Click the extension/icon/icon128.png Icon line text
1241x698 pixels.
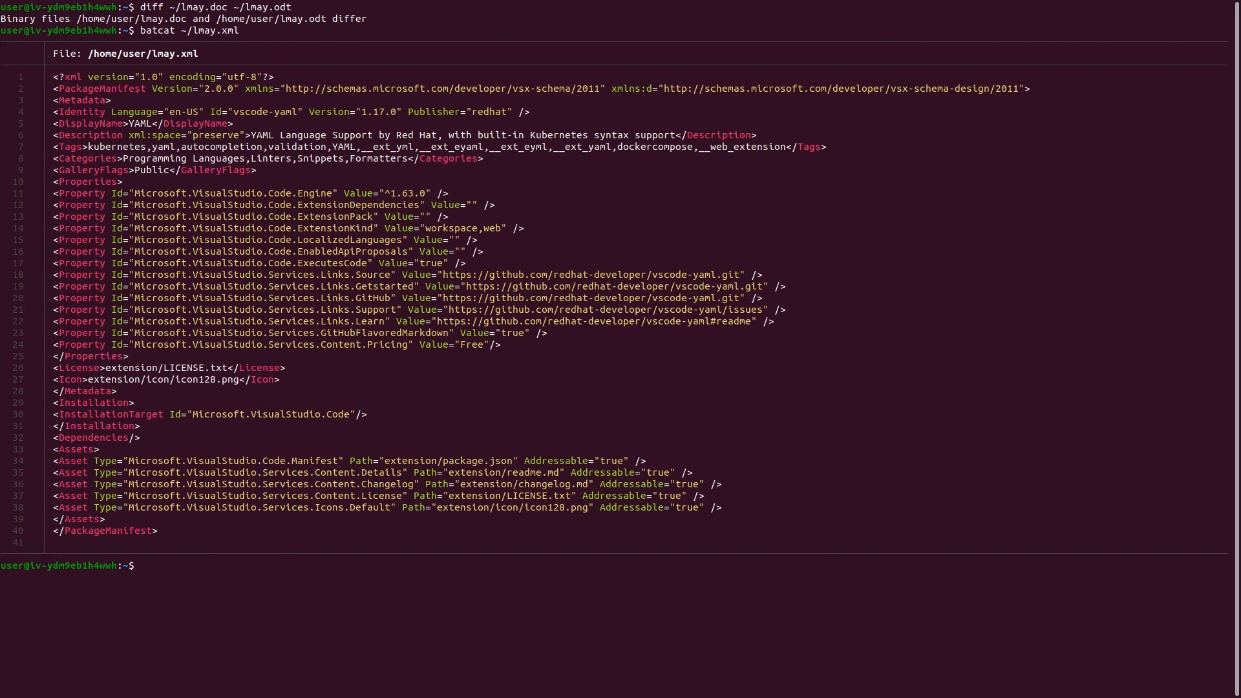pyautogui.click(x=164, y=379)
